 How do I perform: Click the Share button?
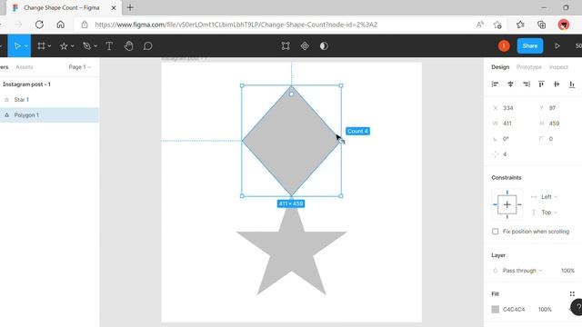click(529, 46)
